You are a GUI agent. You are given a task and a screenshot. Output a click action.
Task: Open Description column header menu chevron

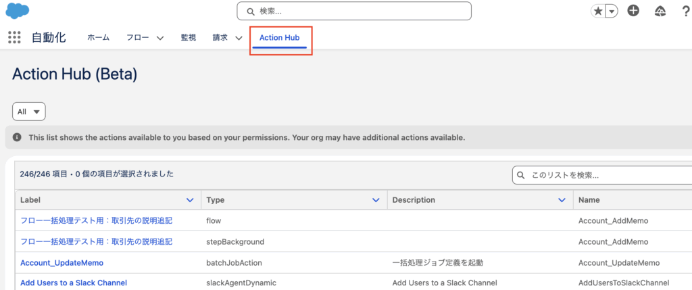(562, 200)
